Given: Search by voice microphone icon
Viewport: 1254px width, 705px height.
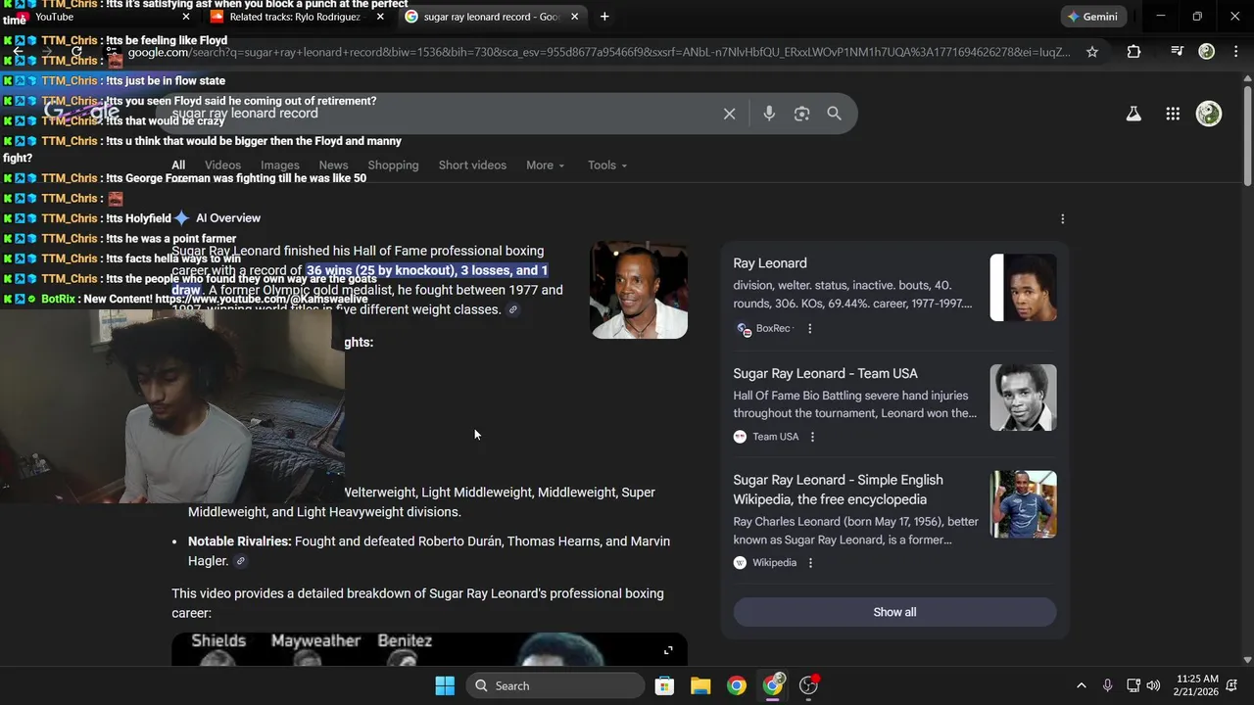Looking at the screenshot, I should [769, 114].
